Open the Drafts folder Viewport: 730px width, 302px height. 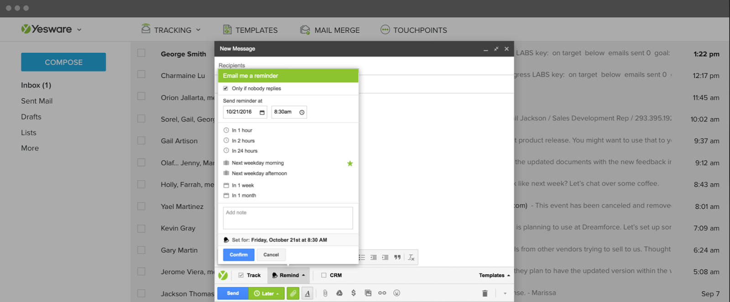click(x=31, y=117)
